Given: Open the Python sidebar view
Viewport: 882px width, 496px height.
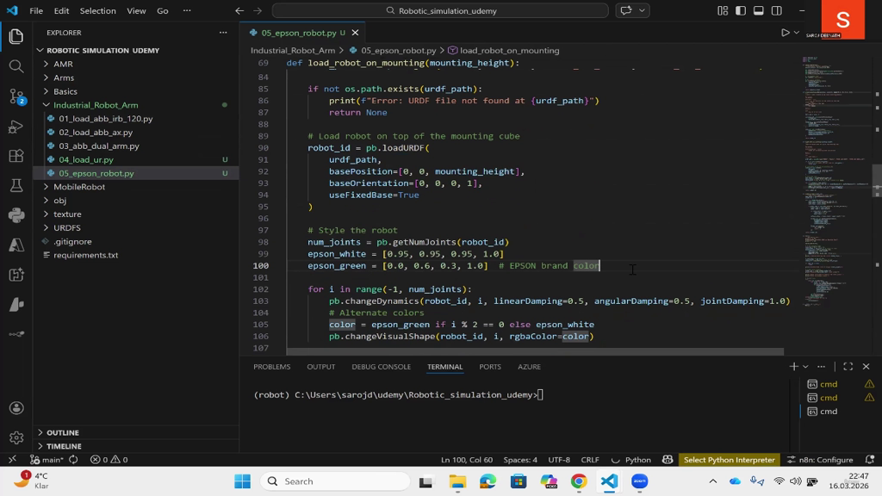Looking at the screenshot, I should (16, 214).
